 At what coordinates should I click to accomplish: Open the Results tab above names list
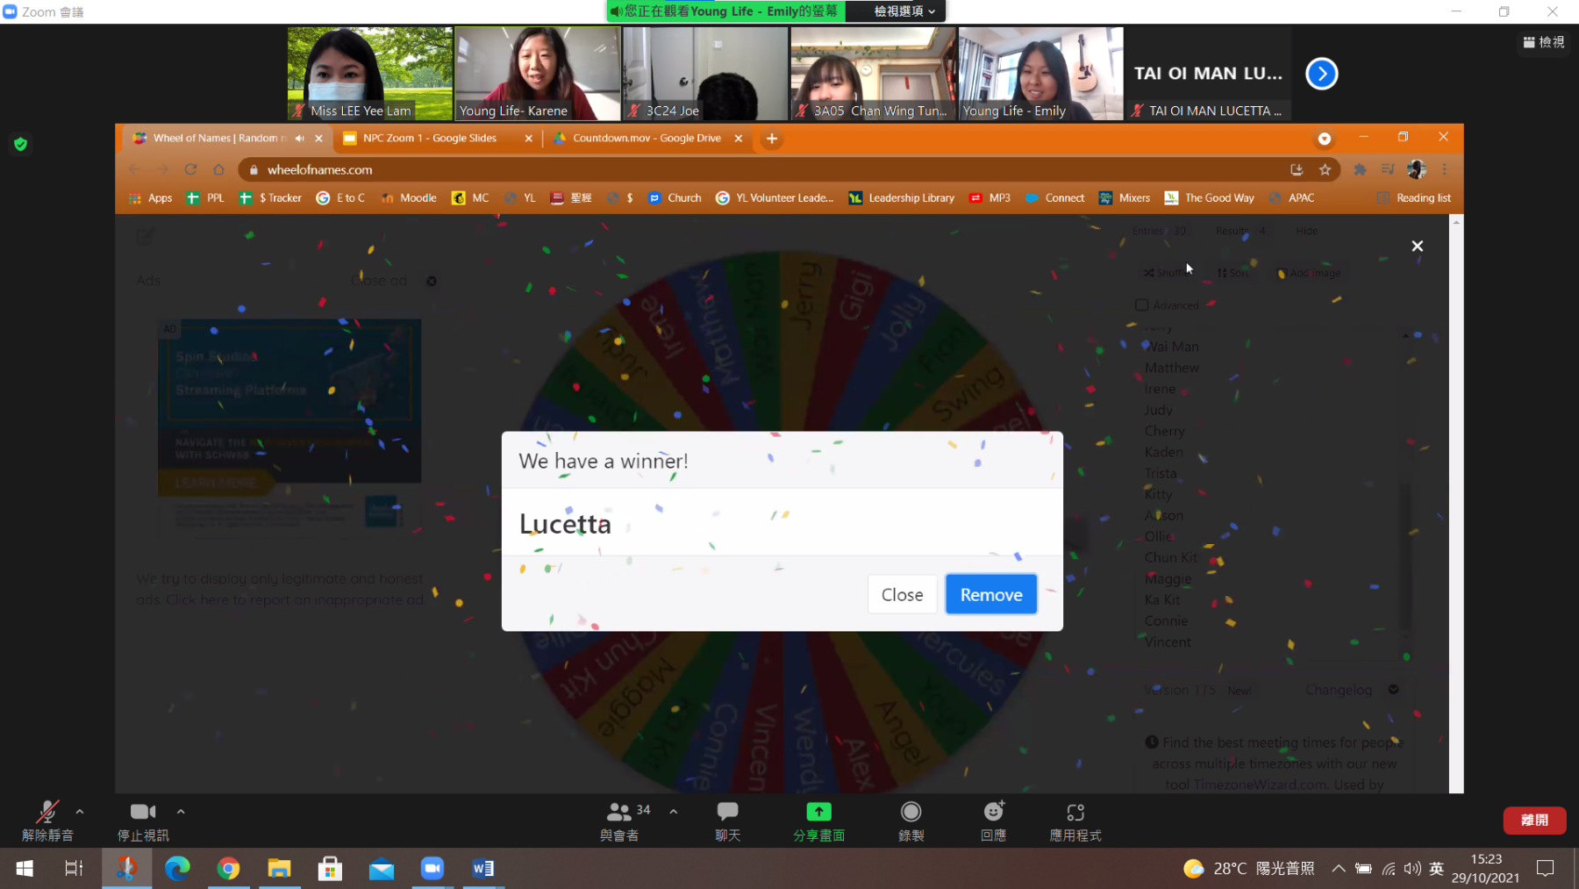pos(1240,231)
